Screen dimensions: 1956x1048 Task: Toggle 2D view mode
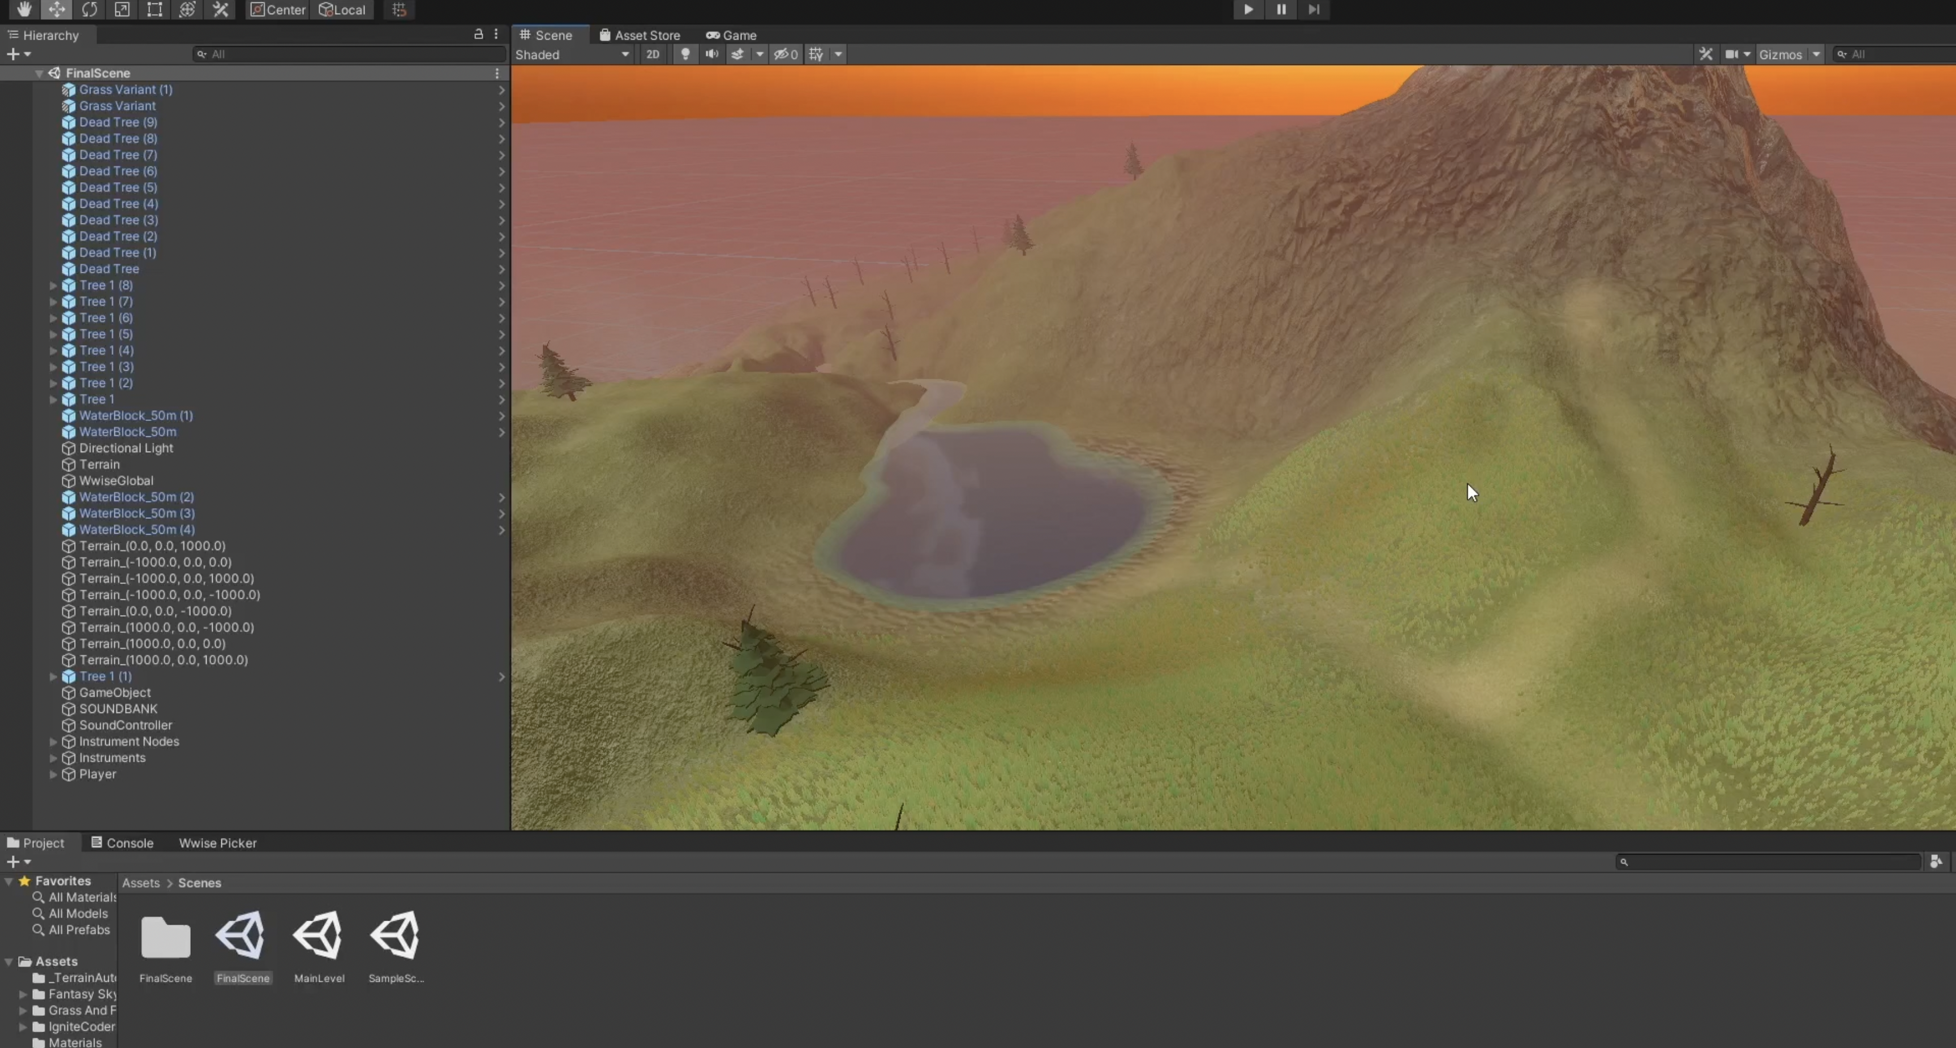tap(652, 54)
